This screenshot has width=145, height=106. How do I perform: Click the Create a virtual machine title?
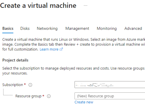(x=38, y=6)
